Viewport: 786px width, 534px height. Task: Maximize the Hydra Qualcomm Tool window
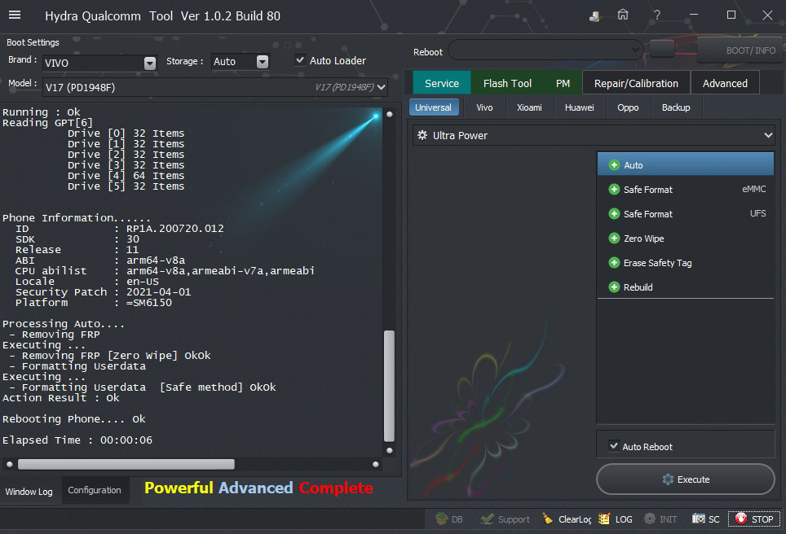(x=731, y=15)
